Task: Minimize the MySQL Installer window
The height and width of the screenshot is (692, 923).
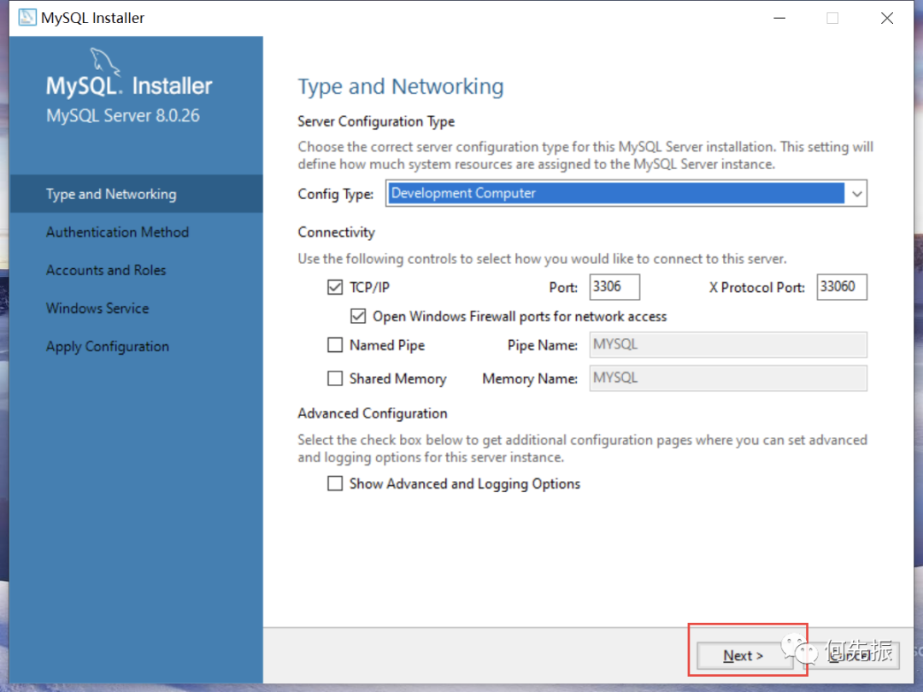Action: point(779,18)
